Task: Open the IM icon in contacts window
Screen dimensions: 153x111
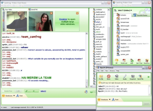Action: click(116, 61)
